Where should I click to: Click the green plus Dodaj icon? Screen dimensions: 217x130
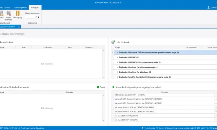coord(98,87)
